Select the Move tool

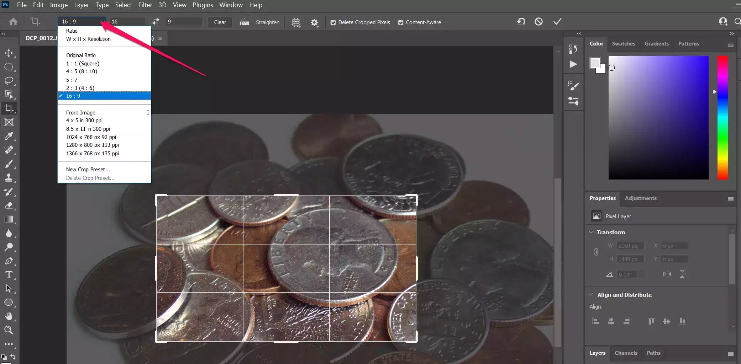[9, 53]
